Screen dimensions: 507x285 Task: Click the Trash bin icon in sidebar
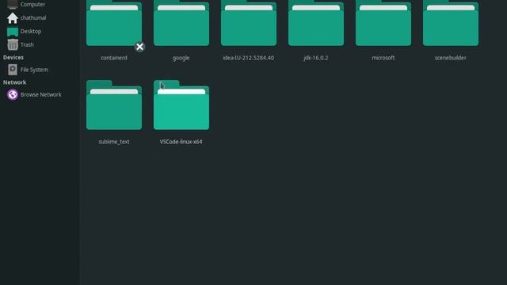(13, 44)
